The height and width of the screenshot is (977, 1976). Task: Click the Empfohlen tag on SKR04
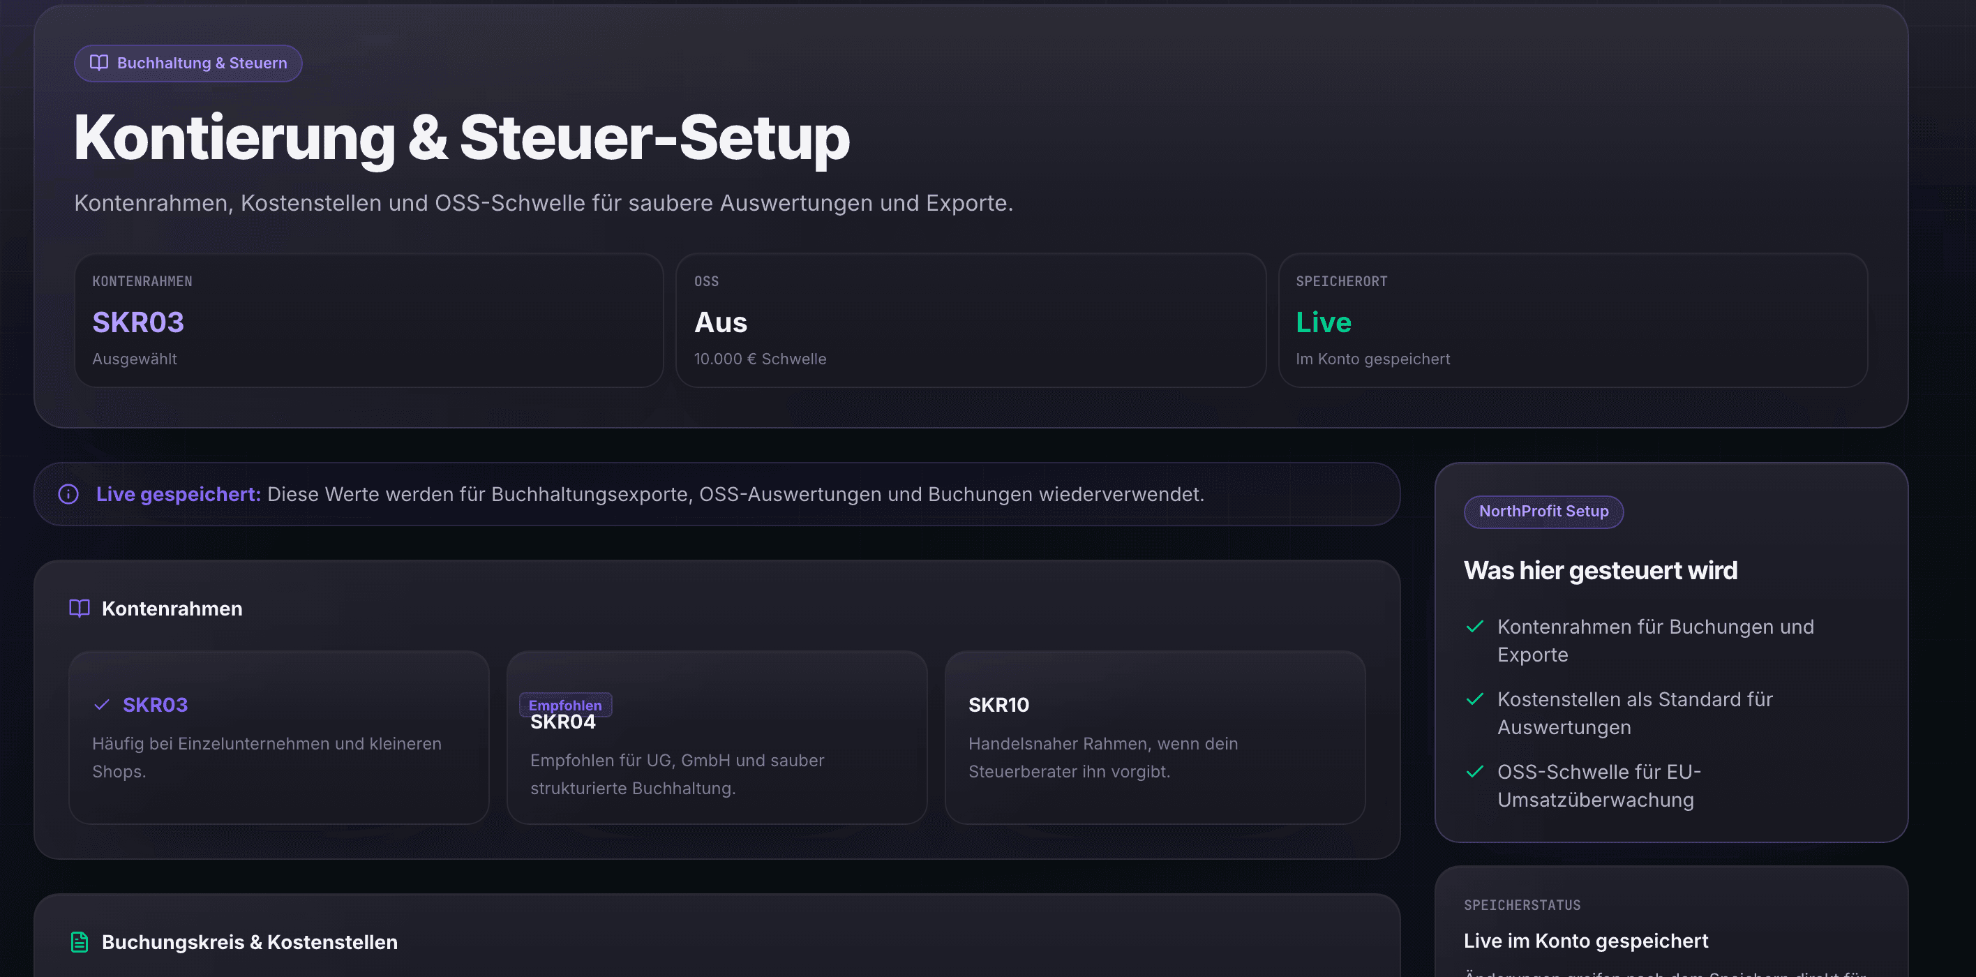565,706
